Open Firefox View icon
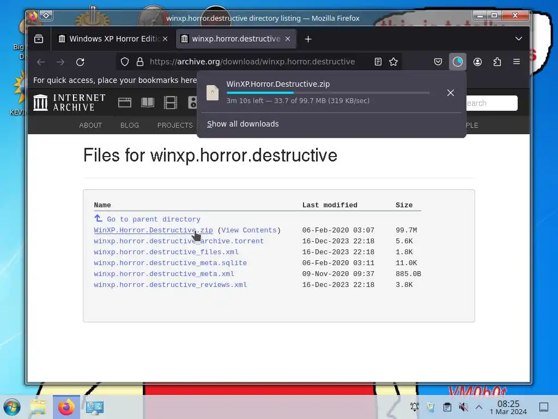The width and height of the screenshot is (558, 419). [x=39, y=39]
